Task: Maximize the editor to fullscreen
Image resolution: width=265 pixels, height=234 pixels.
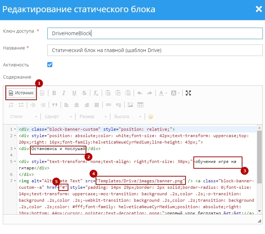Action: point(188,93)
